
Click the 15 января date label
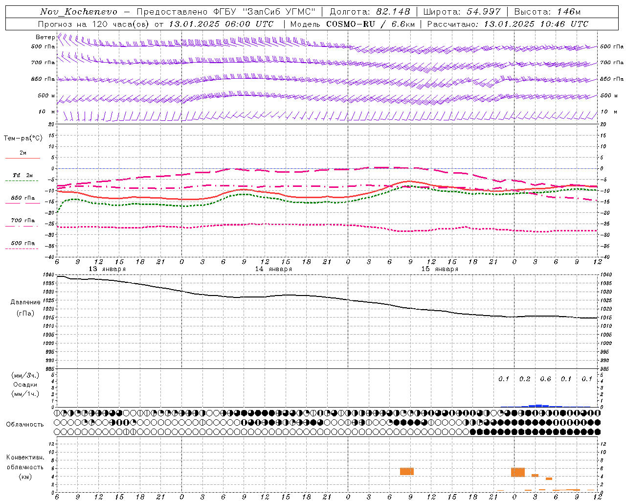[x=440, y=269]
